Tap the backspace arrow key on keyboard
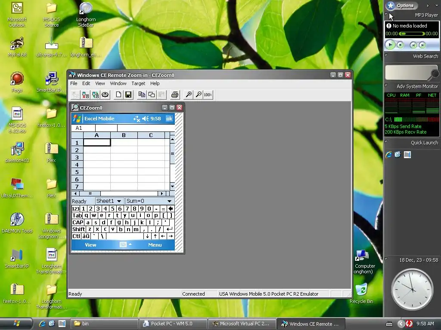The height and width of the screenshot is (330, 441). (171, 208)
